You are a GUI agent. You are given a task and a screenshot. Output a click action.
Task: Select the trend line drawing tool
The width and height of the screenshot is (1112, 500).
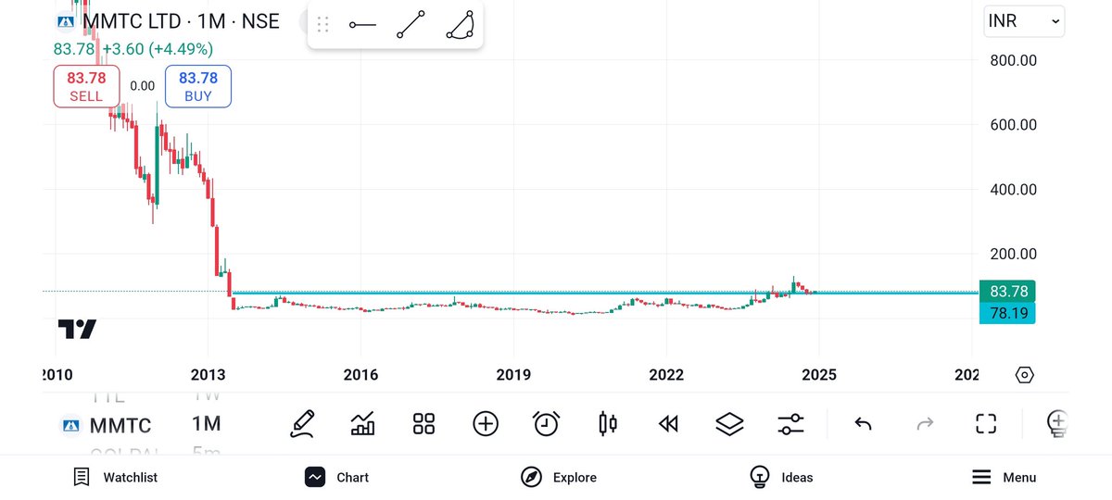(x=411, y=25)
